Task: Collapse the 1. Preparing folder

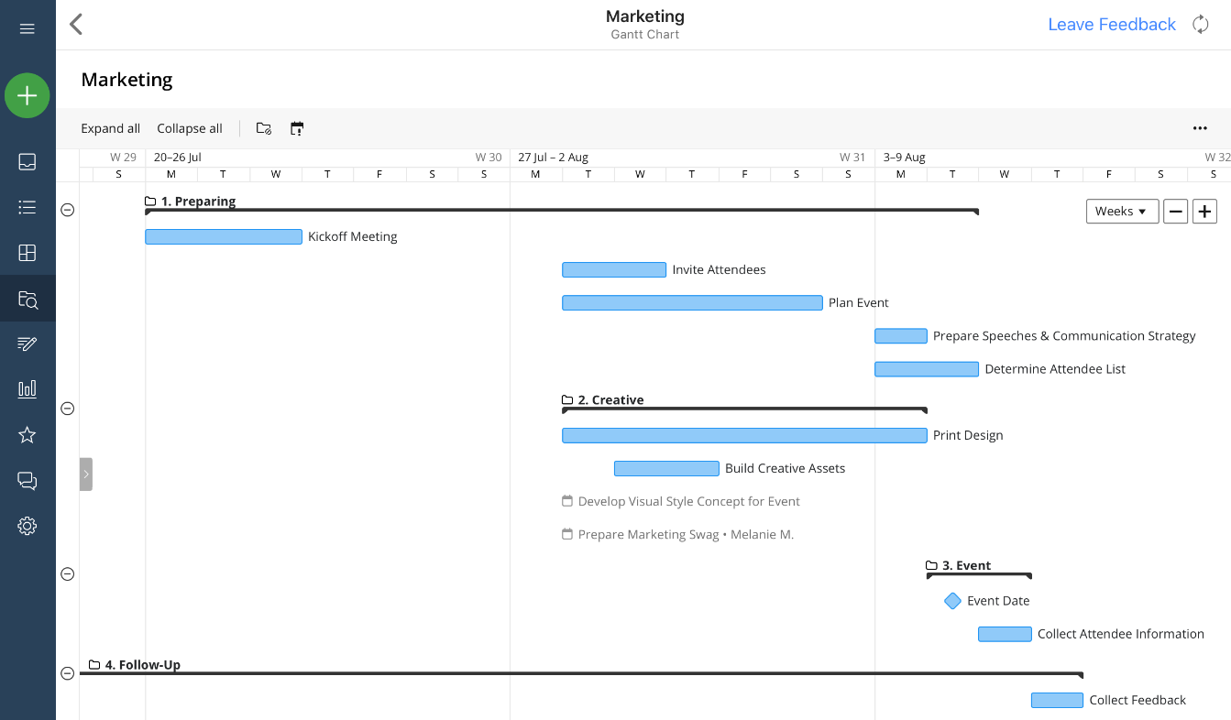Action: pyautogui.click(x=67, y=210)
